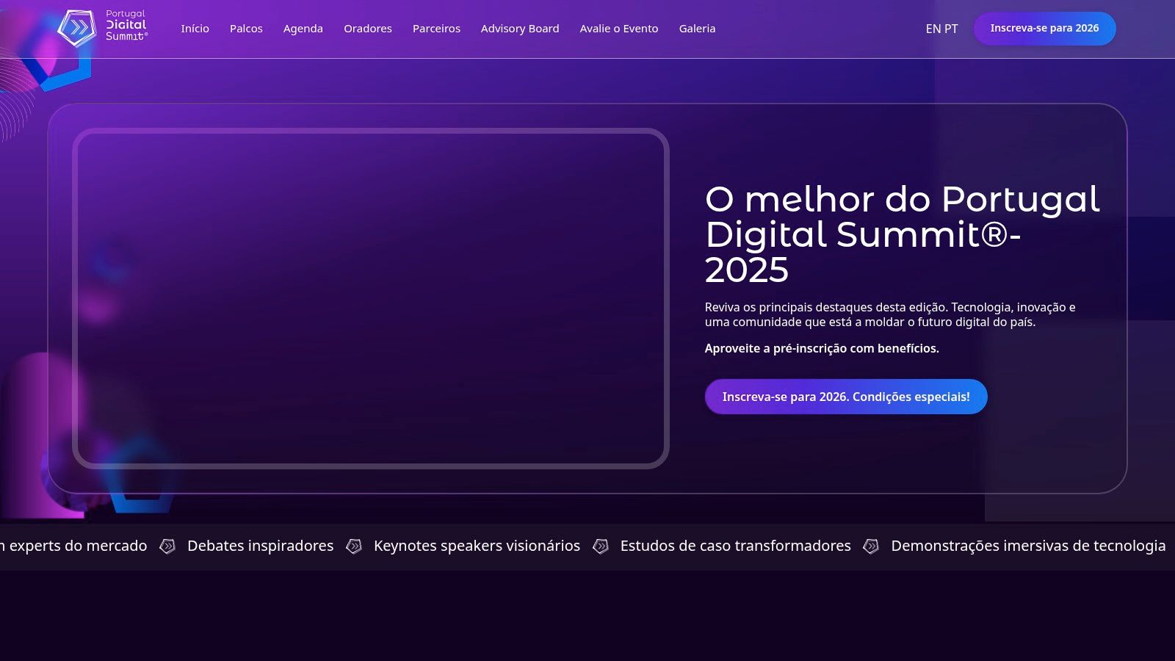This screenshot has height=661, width=1175.
Task: View the Advisory Board section
Action: [519, 29]
